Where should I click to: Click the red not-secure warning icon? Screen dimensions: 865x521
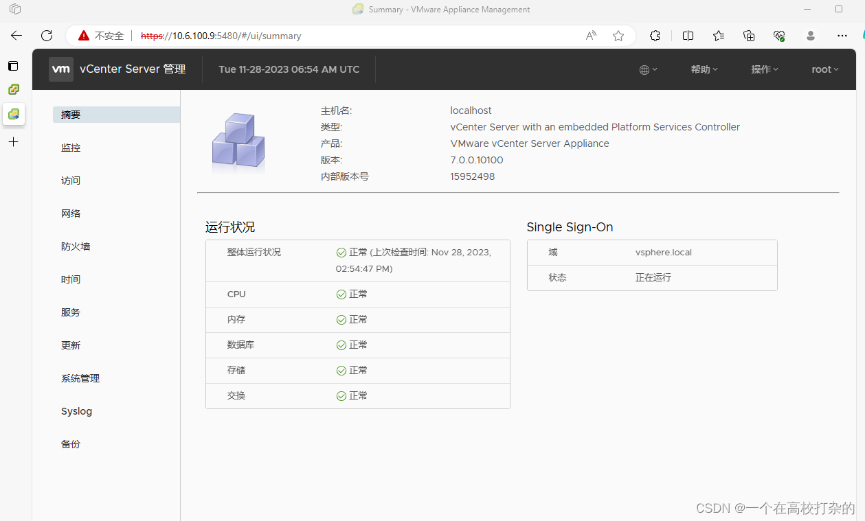pos(84,36)
